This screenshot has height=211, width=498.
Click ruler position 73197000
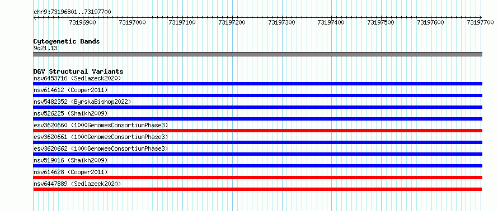[132, 22]
